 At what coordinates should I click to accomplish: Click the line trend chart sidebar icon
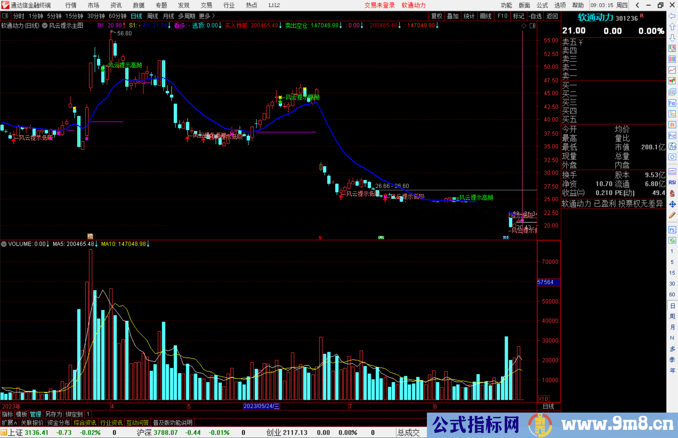click(672, 70)
